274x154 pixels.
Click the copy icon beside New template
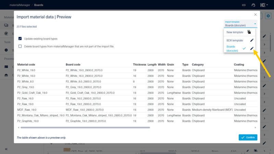(x=249, y=32)
